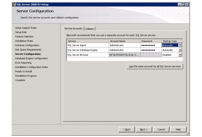The image size is (202, 137).
Task: Click the Account Name column header
Action: click(125, 41)
